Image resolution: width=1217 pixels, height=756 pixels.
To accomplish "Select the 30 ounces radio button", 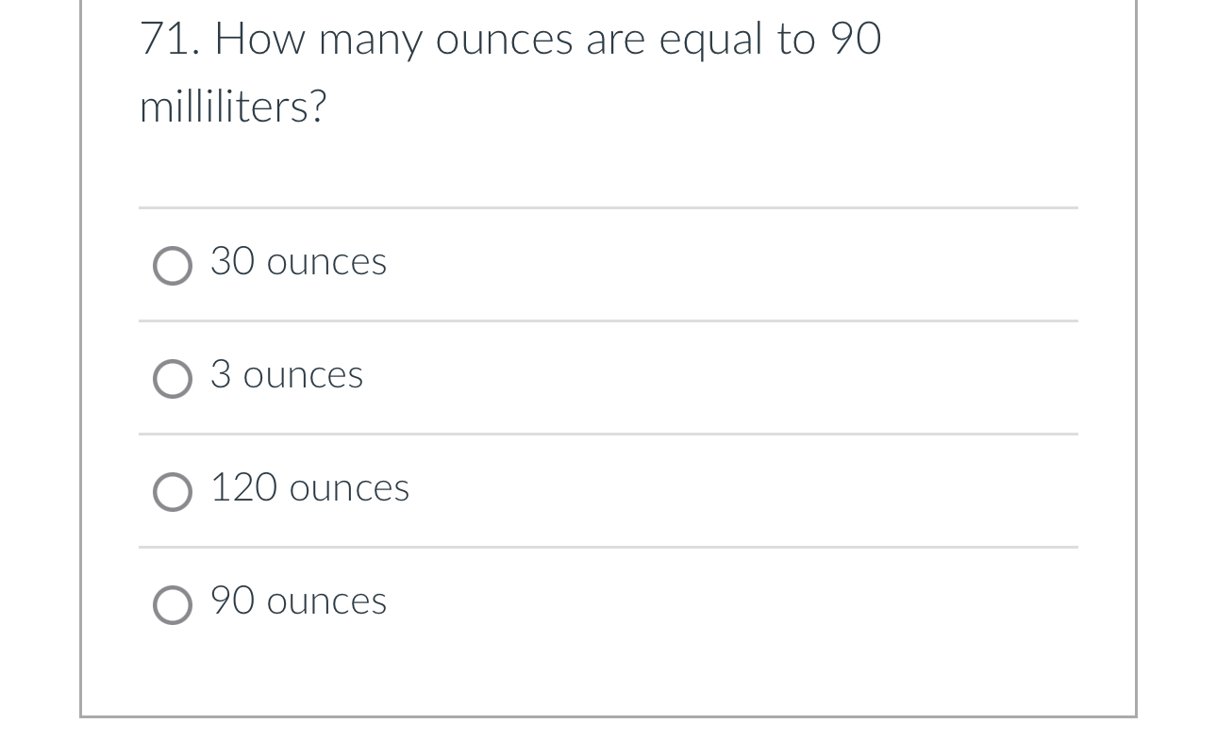I will pos(173,266).
